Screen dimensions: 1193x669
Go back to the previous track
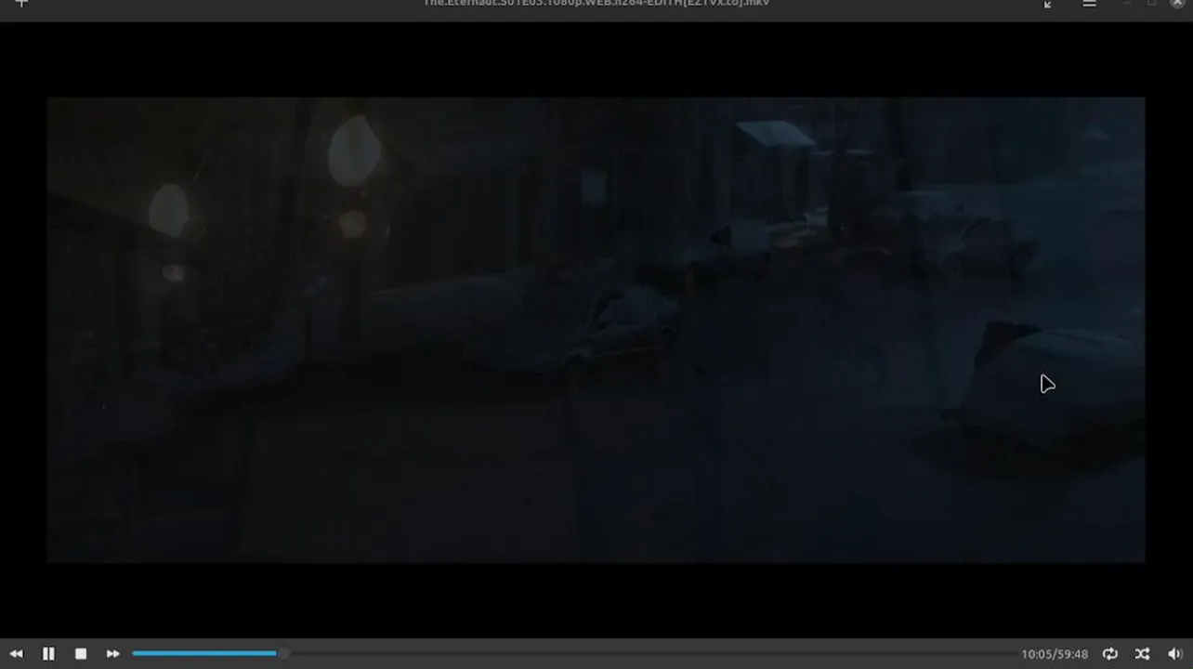tap(16, 654)
